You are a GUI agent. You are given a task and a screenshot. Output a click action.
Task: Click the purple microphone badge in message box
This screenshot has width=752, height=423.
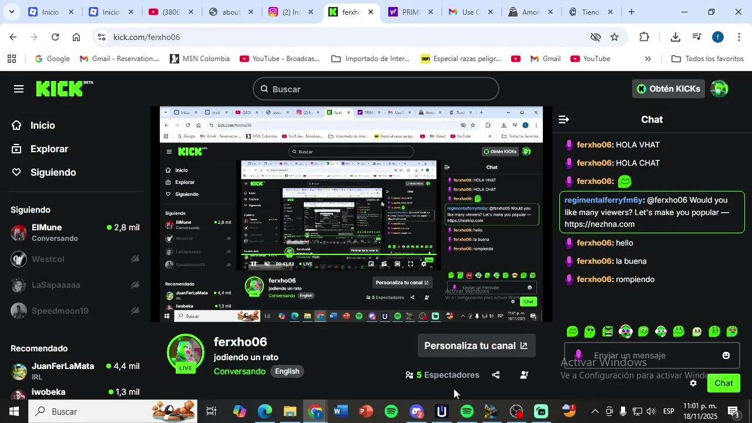coord(579,355)
